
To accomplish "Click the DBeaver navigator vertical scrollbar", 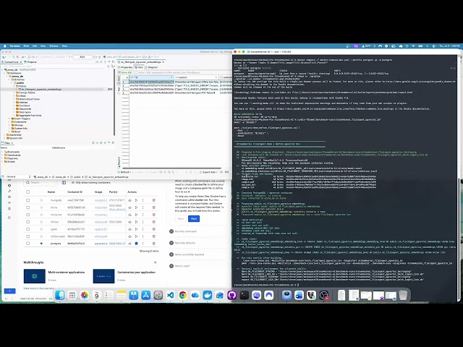I will (x=114, y=102).
